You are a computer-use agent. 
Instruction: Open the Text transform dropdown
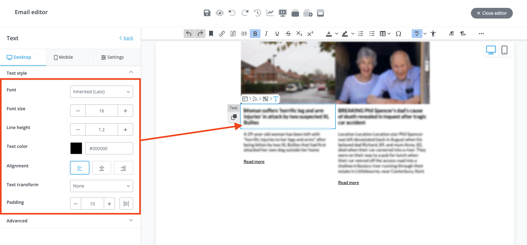click(x=101, y=186)
